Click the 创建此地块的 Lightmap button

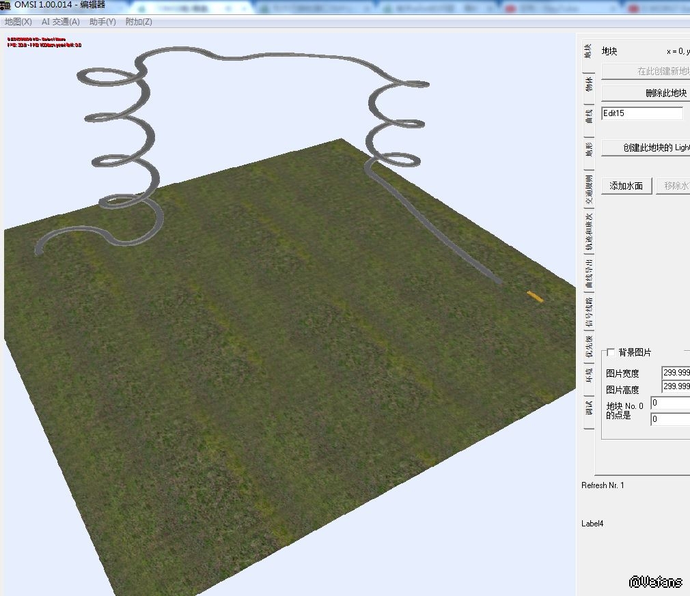[646, 147]
